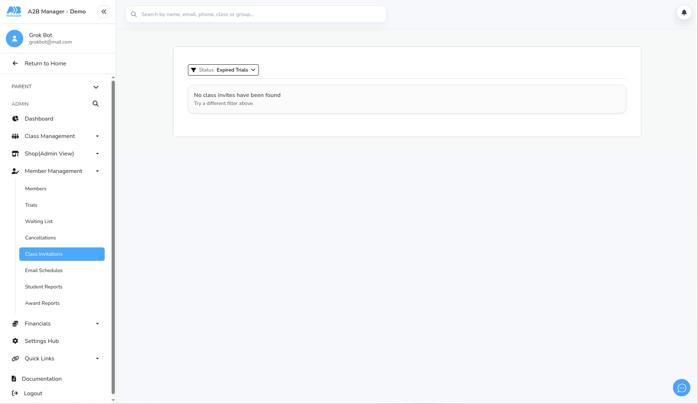Expand the Shop(Admin View) submenu arrow
The width and height of the screenshot is (698, 404).
click(97, 154)
